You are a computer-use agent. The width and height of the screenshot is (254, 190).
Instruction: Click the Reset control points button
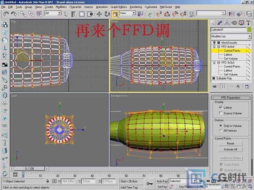pos(230,143)
